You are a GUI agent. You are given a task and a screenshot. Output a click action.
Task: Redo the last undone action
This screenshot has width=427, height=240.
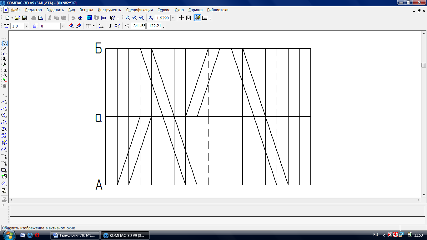(x=80, y=18)
